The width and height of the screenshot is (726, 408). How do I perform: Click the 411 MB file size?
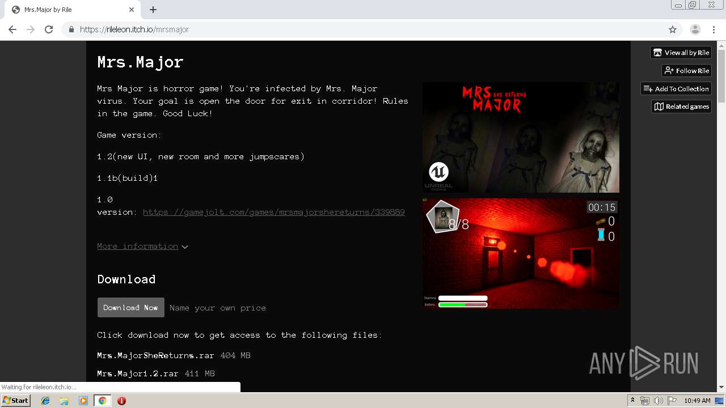point(200,374)
